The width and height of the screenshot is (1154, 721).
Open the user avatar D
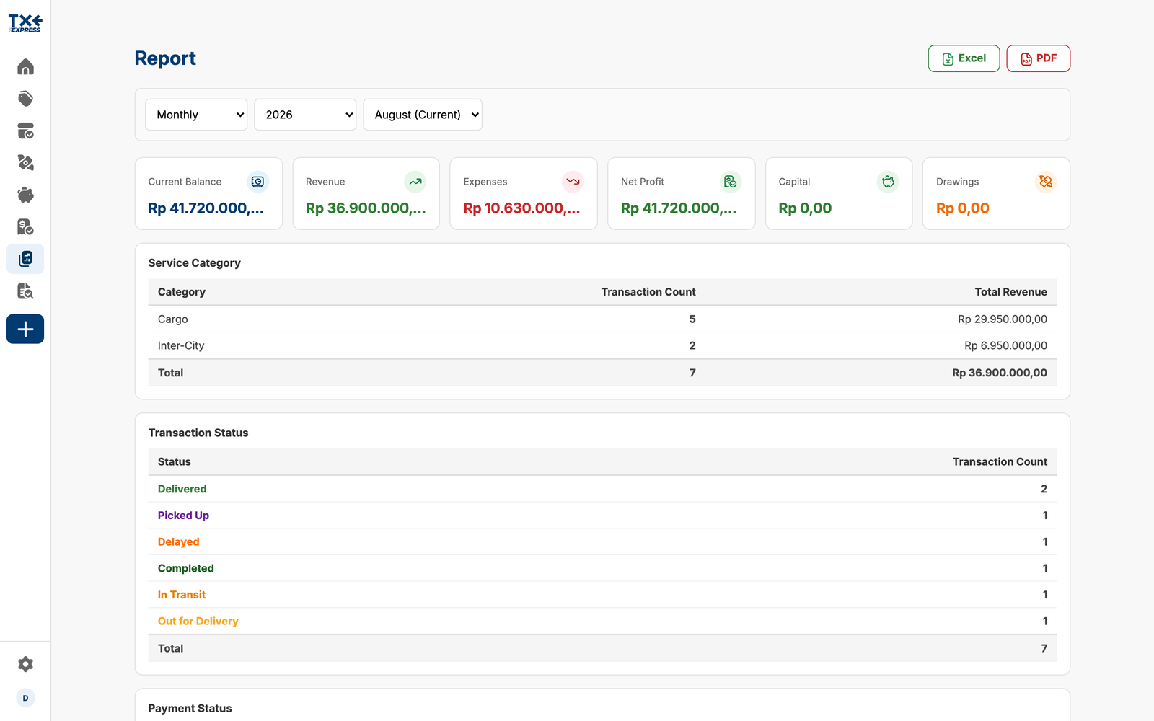(x=25, y=698)
